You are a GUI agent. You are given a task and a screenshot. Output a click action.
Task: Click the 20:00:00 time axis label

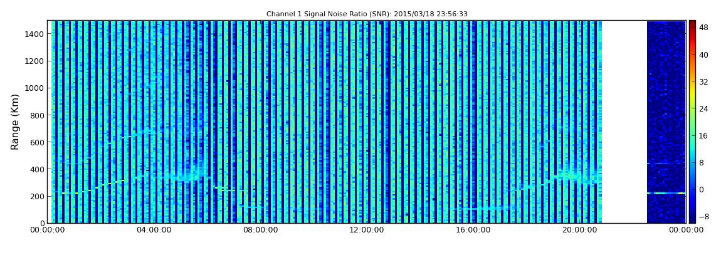(x=581, y=230)
